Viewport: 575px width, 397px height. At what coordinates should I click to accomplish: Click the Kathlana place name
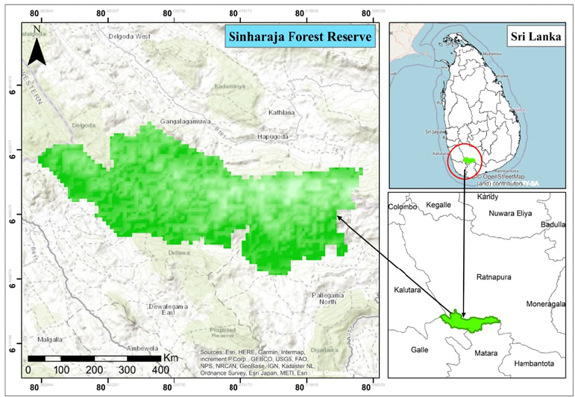[x=282, y=112]
